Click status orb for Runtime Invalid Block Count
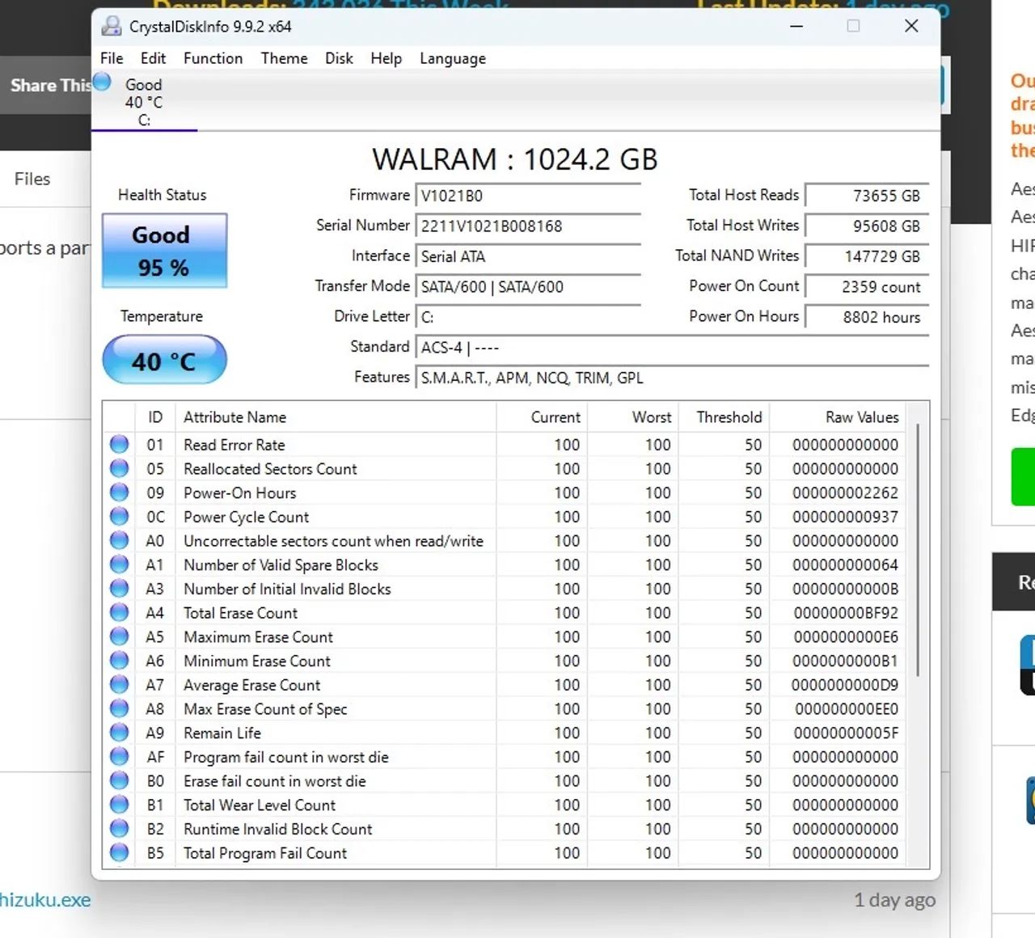 [x=119, y=828]
